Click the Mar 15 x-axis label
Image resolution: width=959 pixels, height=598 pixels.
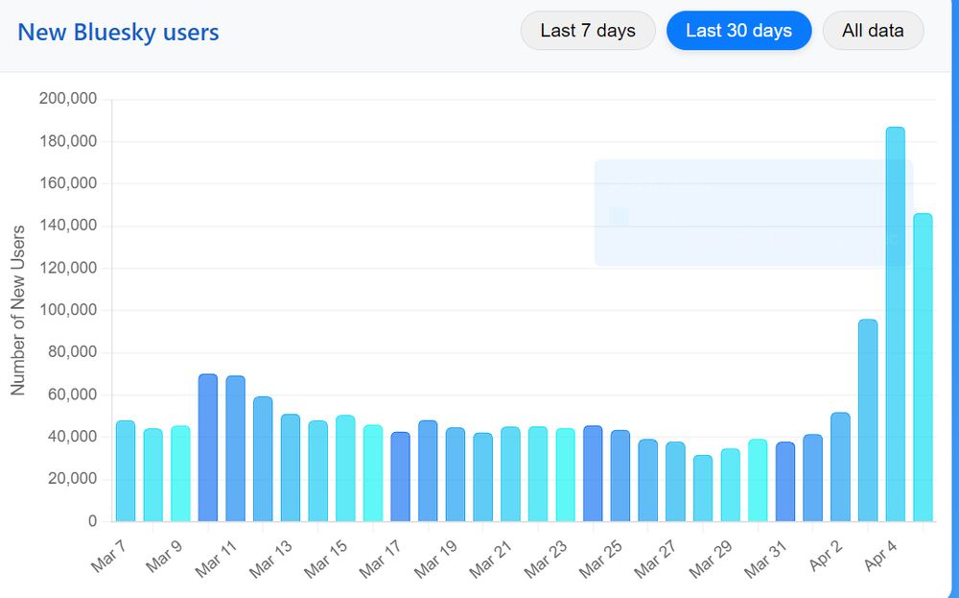(x=326, y=559)
